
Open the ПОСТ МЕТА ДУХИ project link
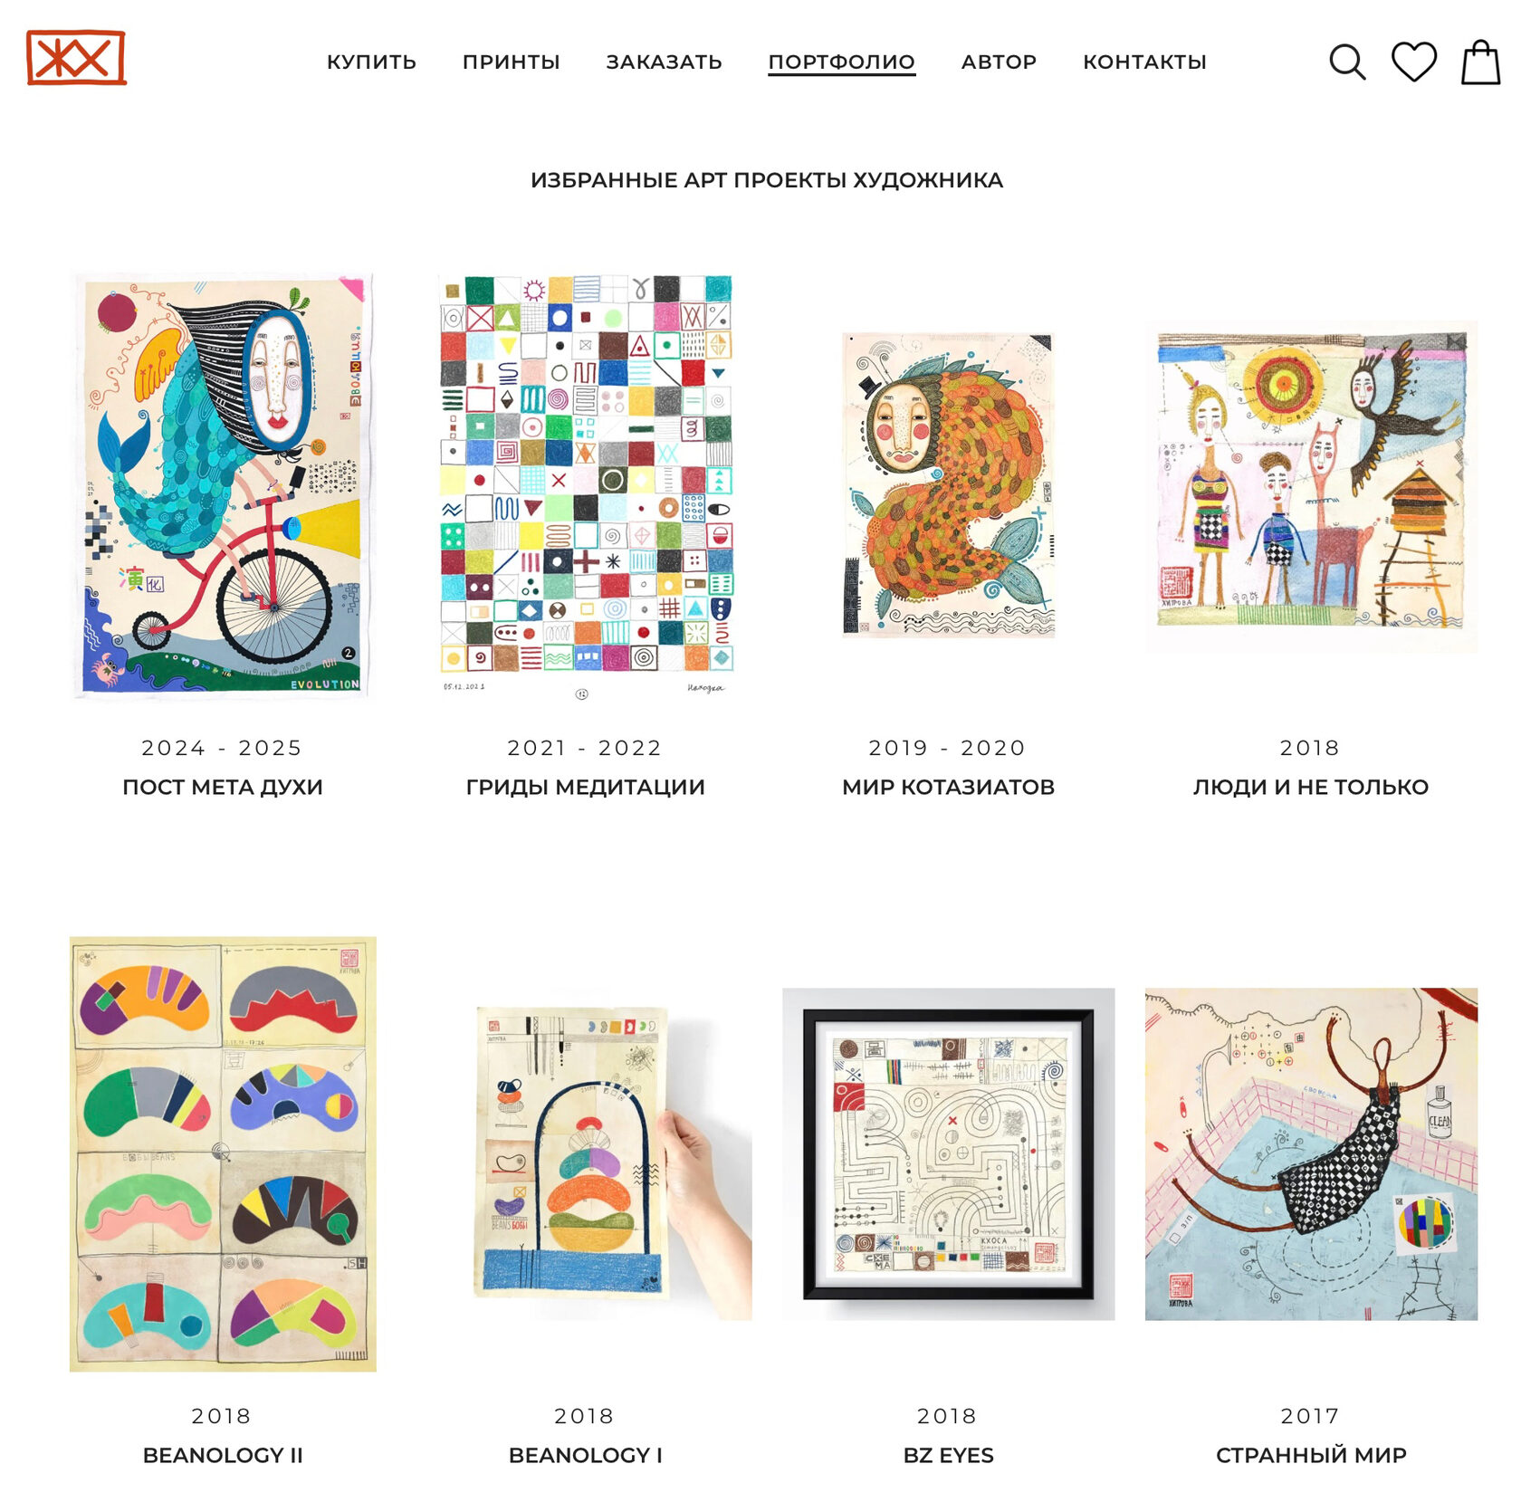(223, 787)
